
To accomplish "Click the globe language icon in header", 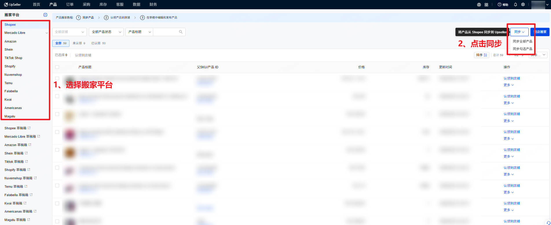I will tap(479, 5).
